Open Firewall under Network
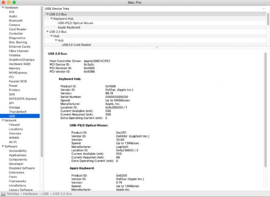 click(14, 125)
